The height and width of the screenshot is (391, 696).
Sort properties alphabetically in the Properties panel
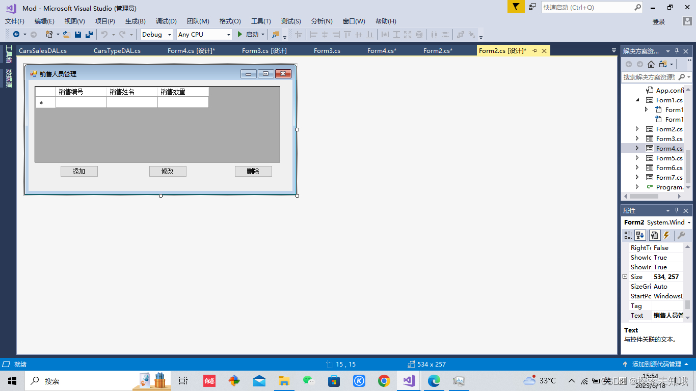tap(640, 235)
